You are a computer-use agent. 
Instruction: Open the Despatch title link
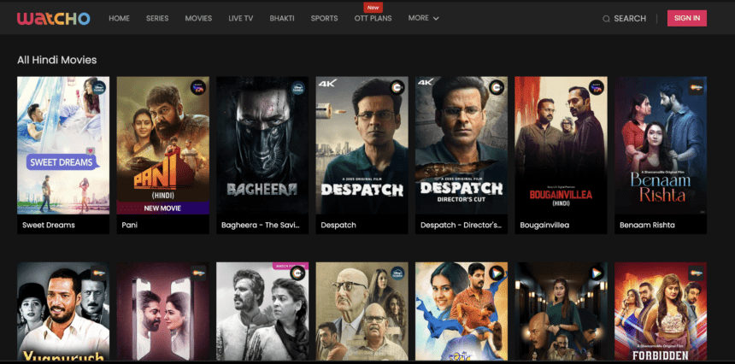338,225
